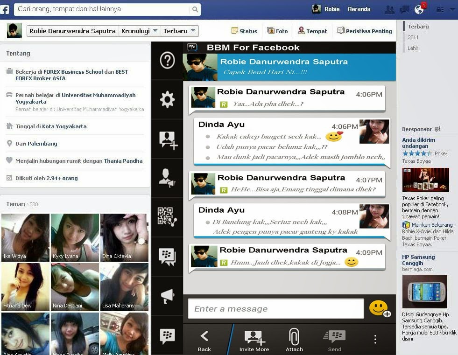Open BBM settings via the gear icon
The height and width of the screenshot is (355, 458).
pyautogui.click(x=167, y=99)
